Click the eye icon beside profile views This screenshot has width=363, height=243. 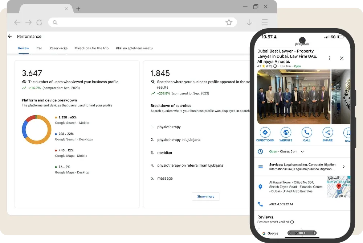[24, 82]
